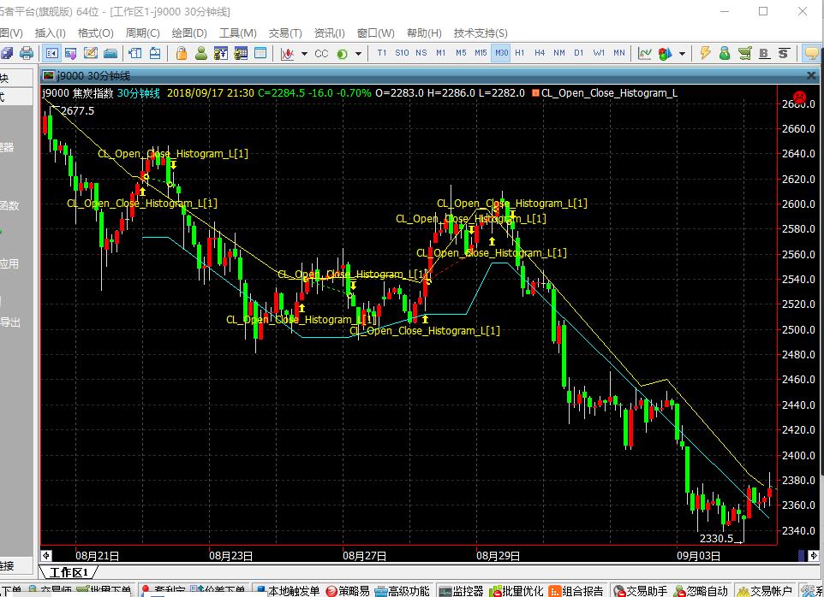
Task: Open 忽略自动 in bottom bar
Action: click(701, 591)
